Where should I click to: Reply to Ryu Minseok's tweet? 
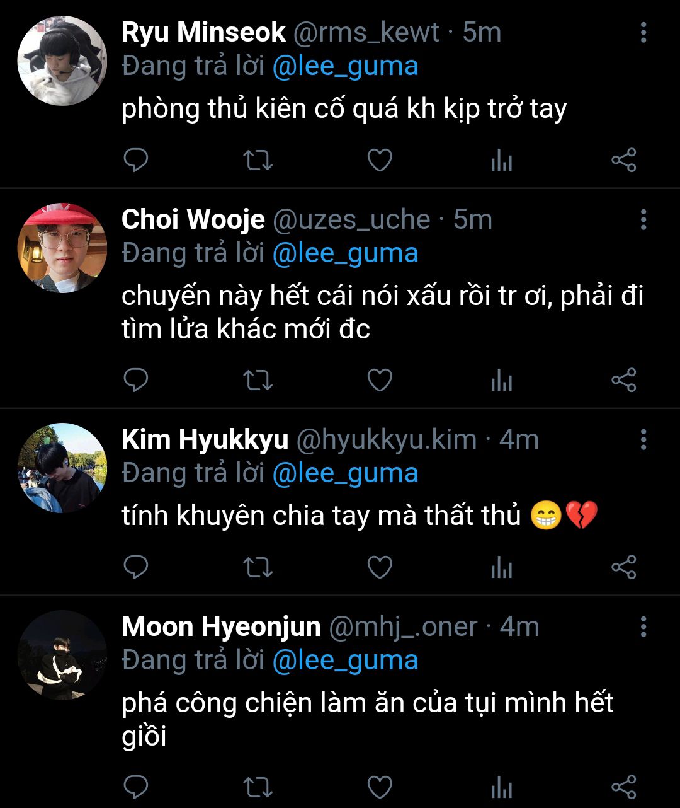point(135,160)
